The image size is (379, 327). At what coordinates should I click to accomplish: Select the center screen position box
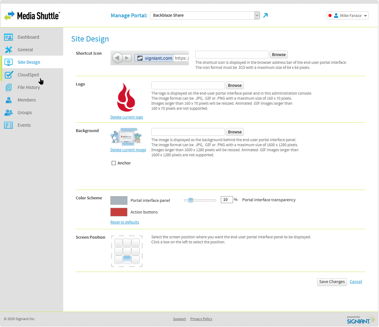[127, 251]
